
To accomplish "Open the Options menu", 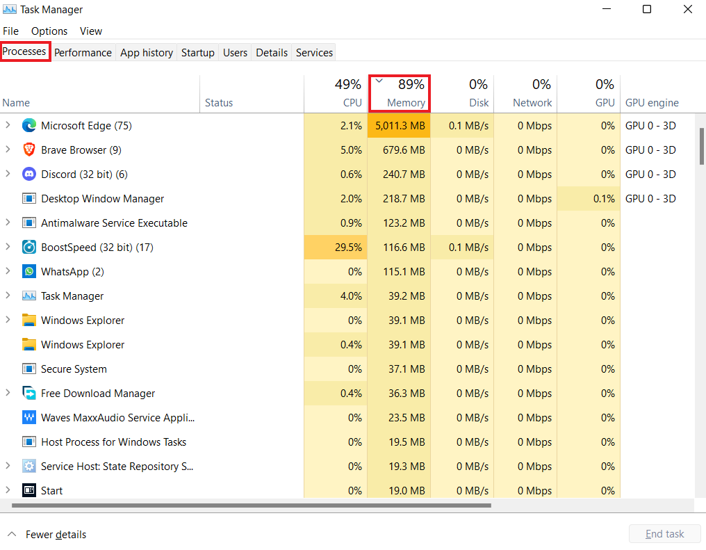I will [49, 31].
